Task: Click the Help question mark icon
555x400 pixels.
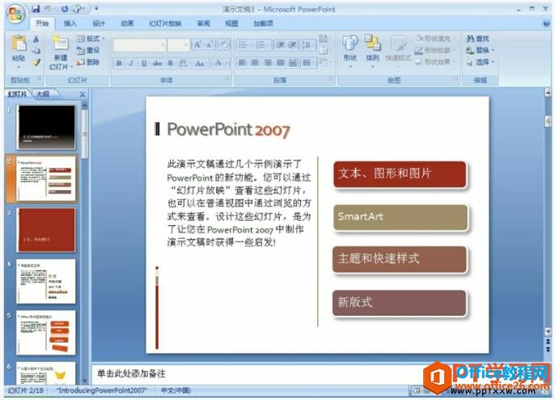Action: (546, 23)
